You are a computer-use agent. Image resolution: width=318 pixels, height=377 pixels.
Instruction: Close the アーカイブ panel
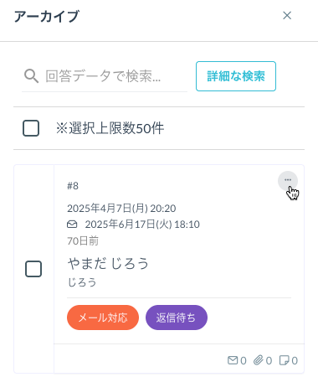[x=287, y=16]
